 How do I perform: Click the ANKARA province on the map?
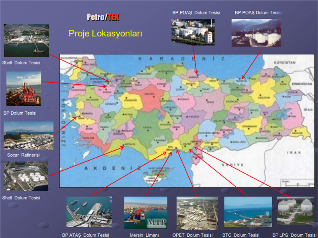151,98
